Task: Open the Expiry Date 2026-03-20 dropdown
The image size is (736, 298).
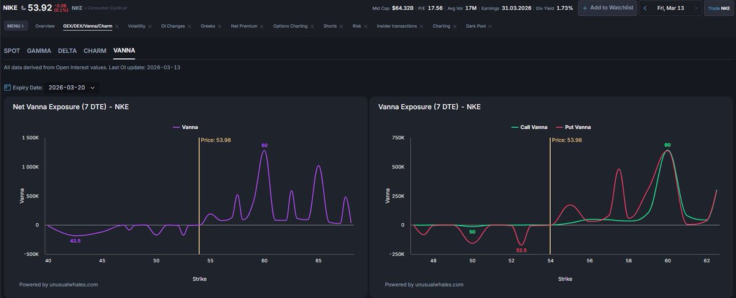Action: (72, 88)
